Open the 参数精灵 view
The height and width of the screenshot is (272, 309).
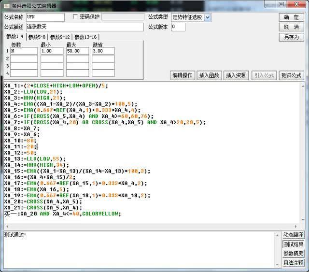point(293,253)
